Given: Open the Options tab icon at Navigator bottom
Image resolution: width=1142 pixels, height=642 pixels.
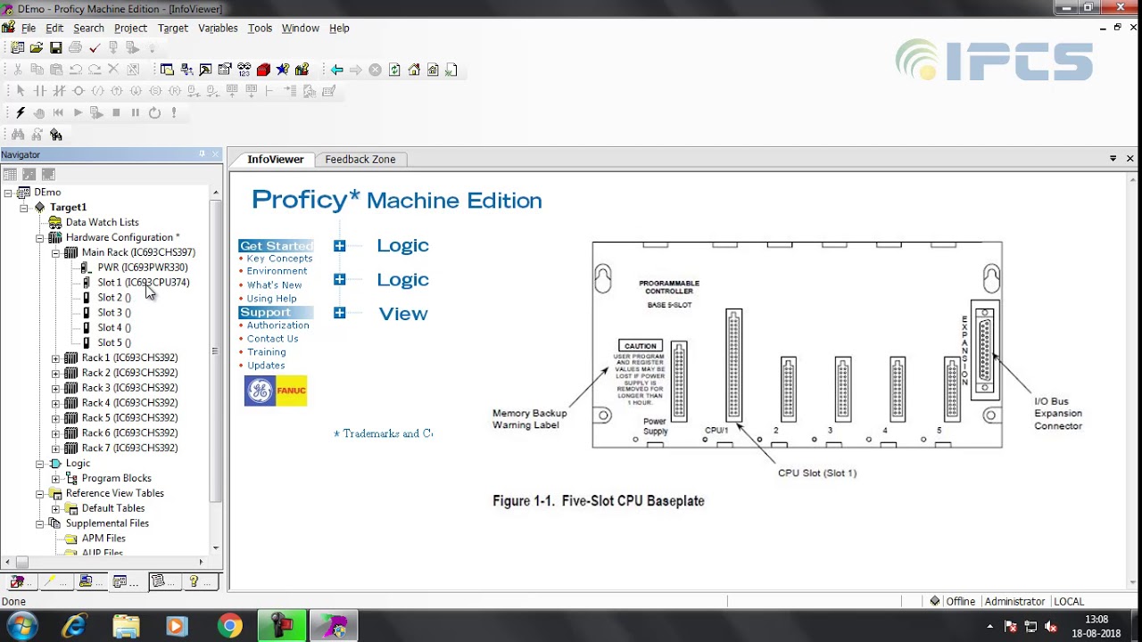Looking at the screenshot, I should 18,581.
